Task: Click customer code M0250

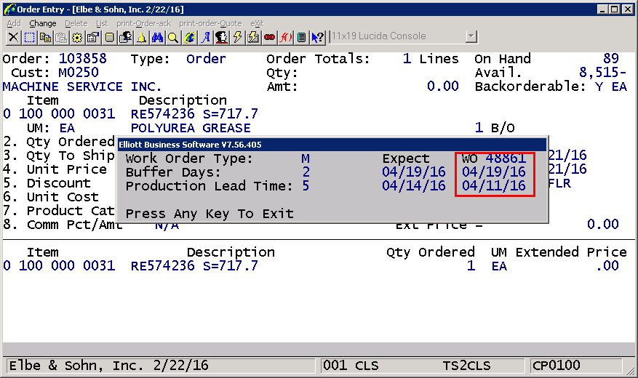Action: tap(79, 73)
